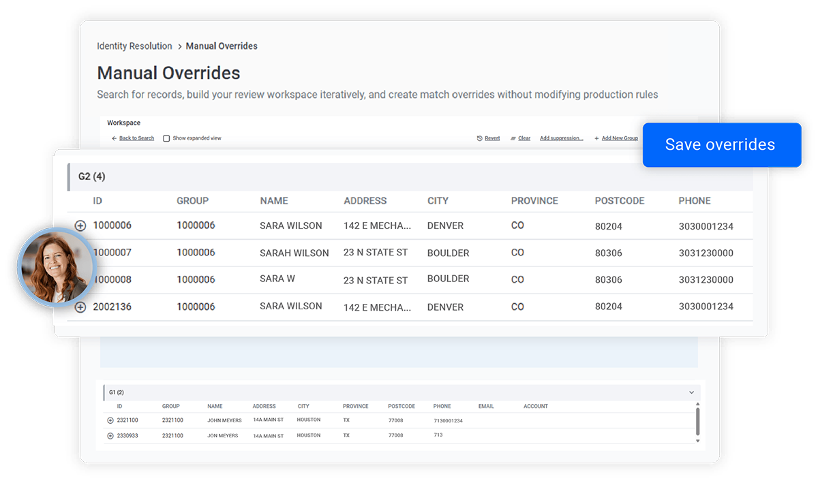The height and width of the screenshot is (483, 818).
Task: Click 14A MAIN ST in JON MEYERS row
Action: (x=268, y=435)
